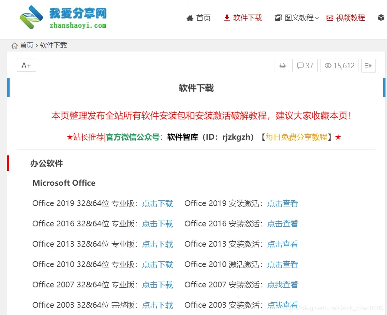Click Office 2010 激活激活 点击查看 link
The height and width of the screenshot is (315, 387).
pyautogui.click(x=283, y=265)
